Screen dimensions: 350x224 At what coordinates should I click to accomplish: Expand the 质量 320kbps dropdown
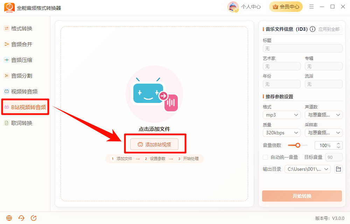tap(282, 133)
